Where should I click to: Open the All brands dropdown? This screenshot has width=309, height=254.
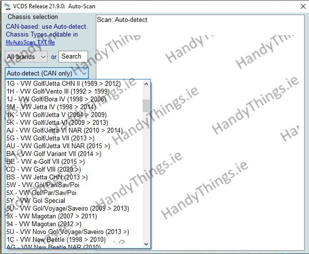coord(26,57)
